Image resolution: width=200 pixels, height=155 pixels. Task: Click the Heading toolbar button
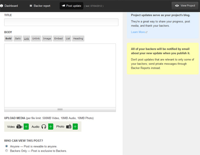[x=78, y=38]
